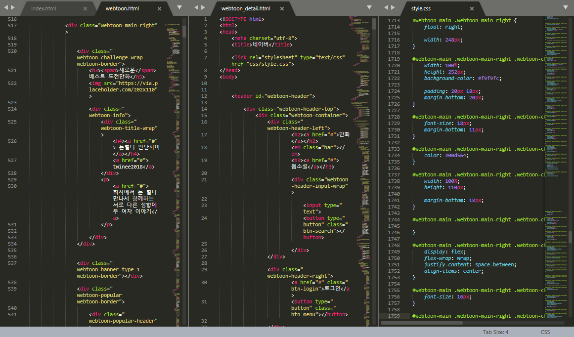This screenshot has width=574, height=337.
Task: Open the CSS syntax selector in status bar
Action: pyautogui.click(x=545, y=332)
